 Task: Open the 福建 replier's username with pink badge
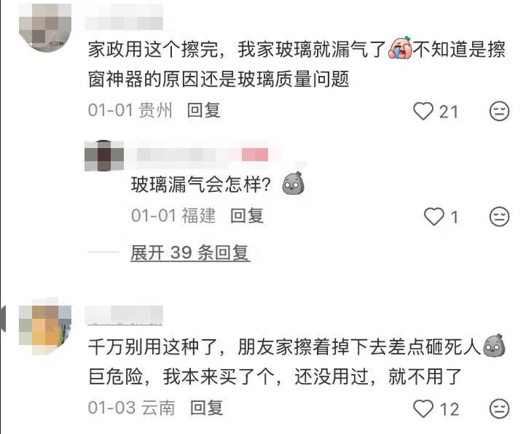click(203, 155)
